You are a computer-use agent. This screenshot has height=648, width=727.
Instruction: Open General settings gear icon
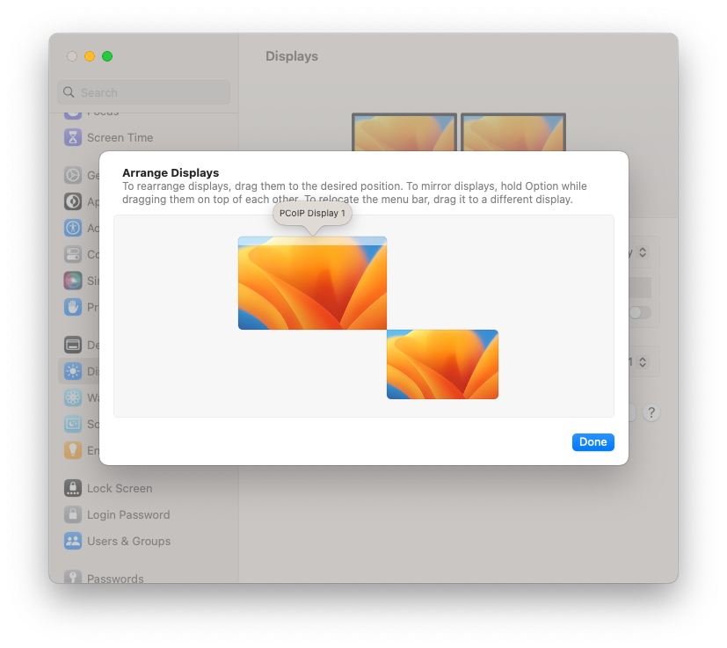click(x=73, y=175)
